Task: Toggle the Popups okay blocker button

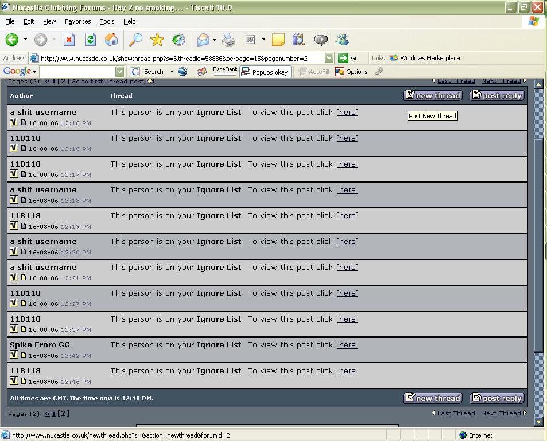Action: (x=265, y=72)
